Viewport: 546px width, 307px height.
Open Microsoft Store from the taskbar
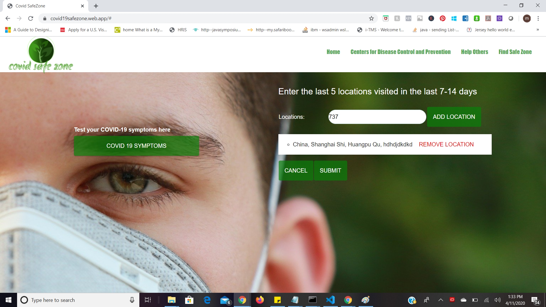(x=189, y=300)
